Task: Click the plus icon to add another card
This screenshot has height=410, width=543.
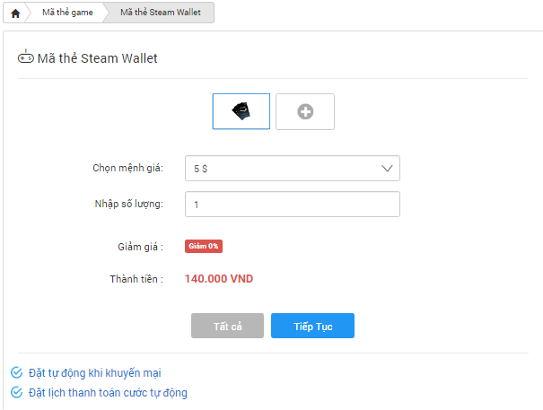Action: (x=305, y=111)
